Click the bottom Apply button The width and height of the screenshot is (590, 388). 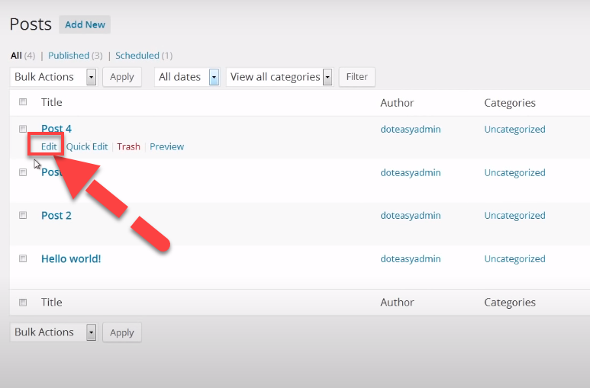[122, 332]
